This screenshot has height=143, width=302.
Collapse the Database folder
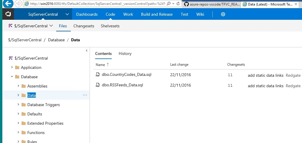point(12,77)
